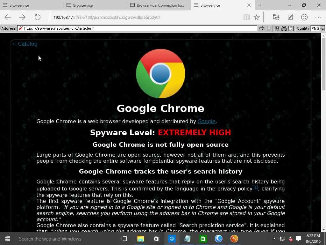Open the Action Center notifications icon
This screenshot has width=326, height=245.
[x=298, y=239]
